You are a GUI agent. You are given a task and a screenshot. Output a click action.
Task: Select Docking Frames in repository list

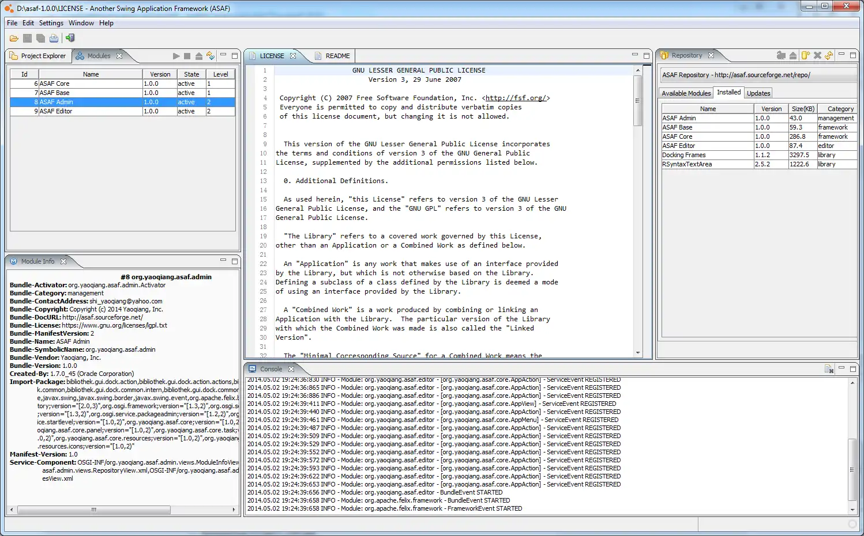click(x=759, y=155)
